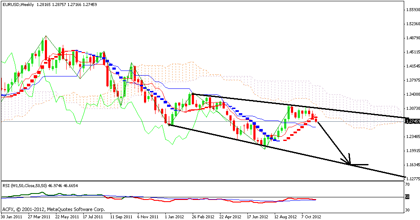Select the 1.41545 price level label
The width and height of the screenshot is (420, 220).
pos(413,66)
